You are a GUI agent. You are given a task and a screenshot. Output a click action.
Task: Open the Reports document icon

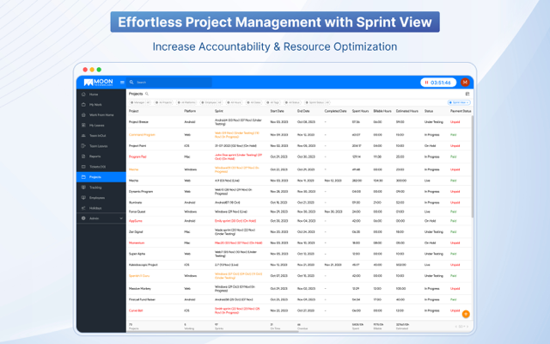tap(83, 157)
